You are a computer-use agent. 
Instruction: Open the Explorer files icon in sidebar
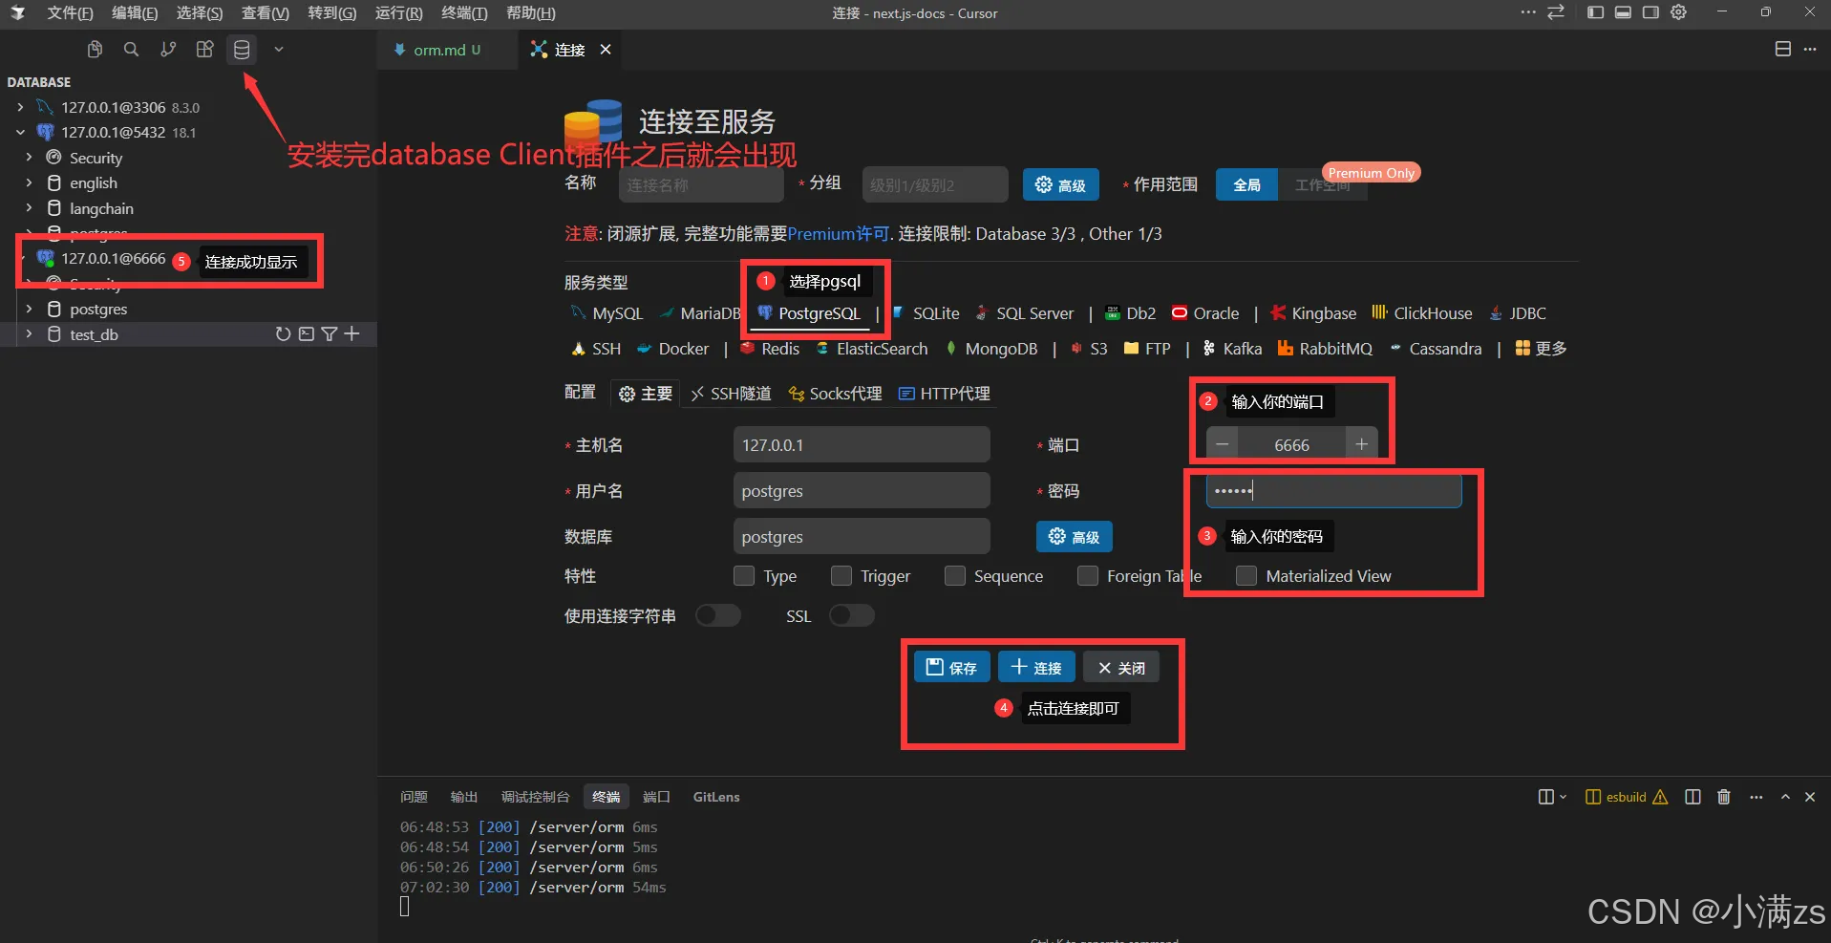coord(95,50)
